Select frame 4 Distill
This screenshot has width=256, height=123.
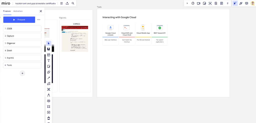pos(22,50)
